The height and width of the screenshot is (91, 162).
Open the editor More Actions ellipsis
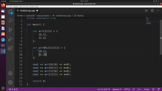pos(158,11)
